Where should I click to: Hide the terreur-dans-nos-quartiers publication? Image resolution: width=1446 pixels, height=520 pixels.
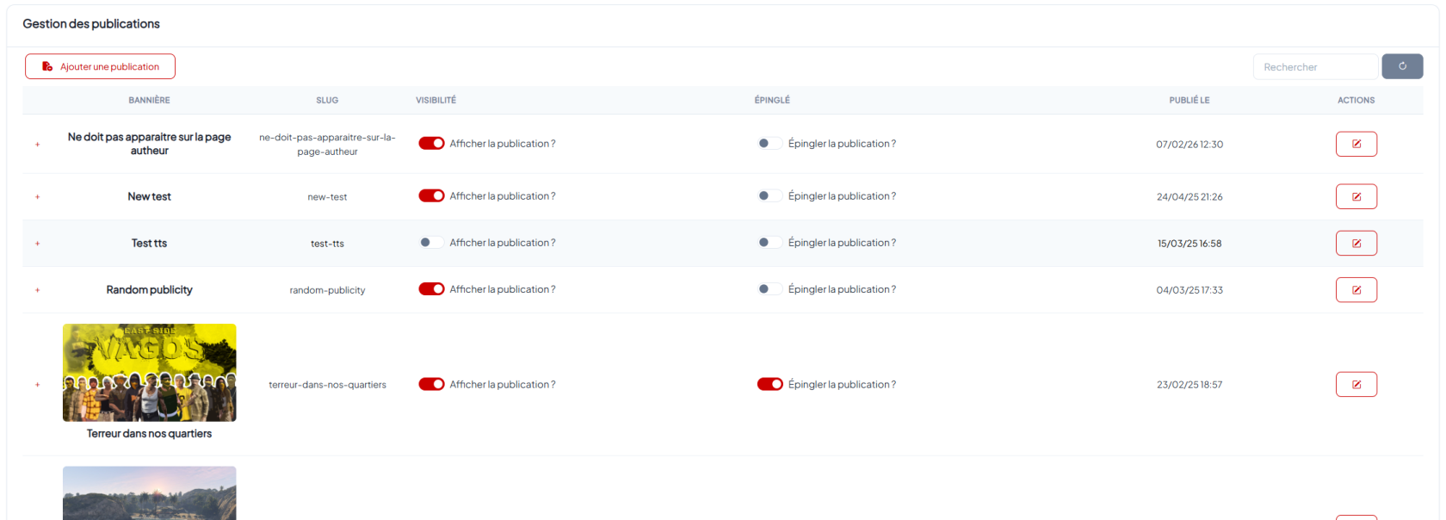tap(431, 384)
